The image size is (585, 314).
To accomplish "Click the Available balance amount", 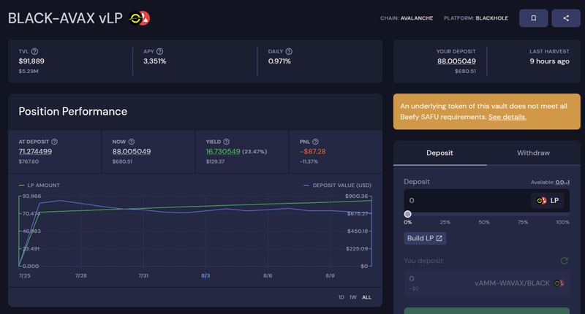I will [562, 182].
